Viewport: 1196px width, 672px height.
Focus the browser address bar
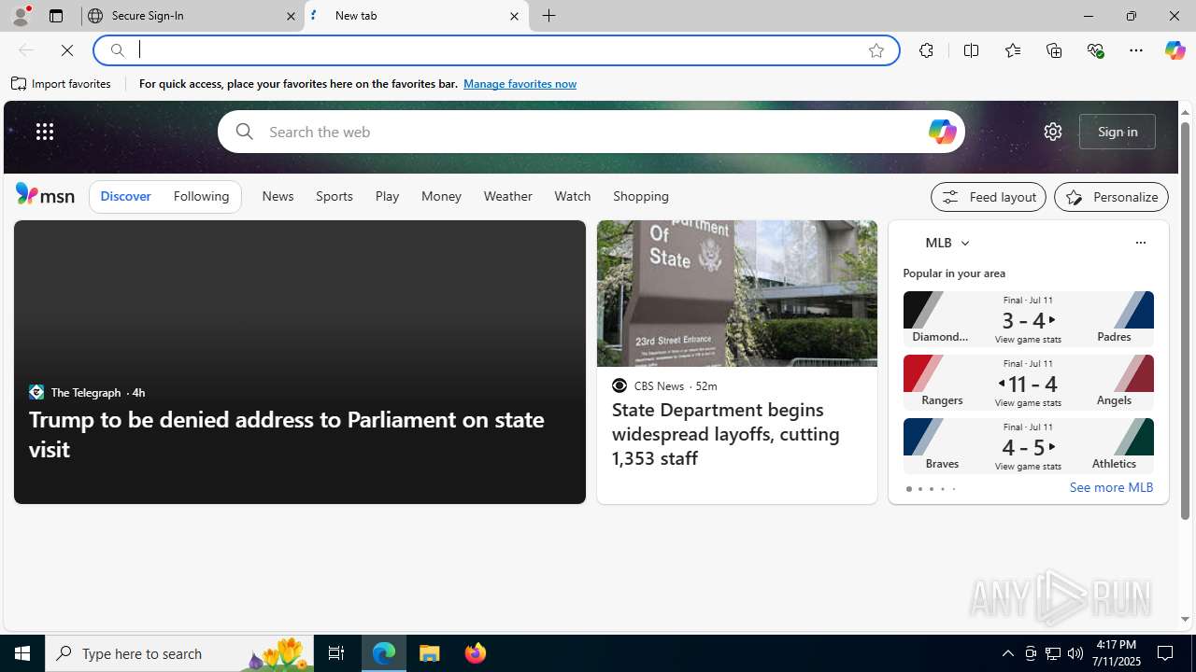[495, 50]
